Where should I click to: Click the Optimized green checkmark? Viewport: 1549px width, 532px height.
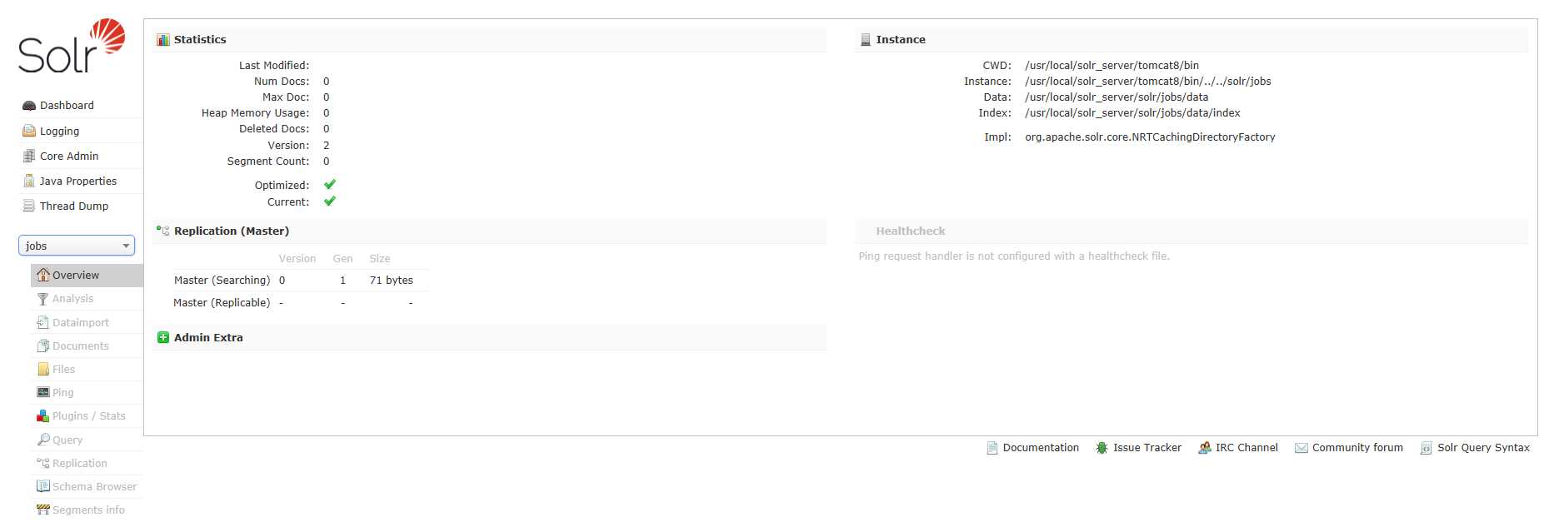330,185
